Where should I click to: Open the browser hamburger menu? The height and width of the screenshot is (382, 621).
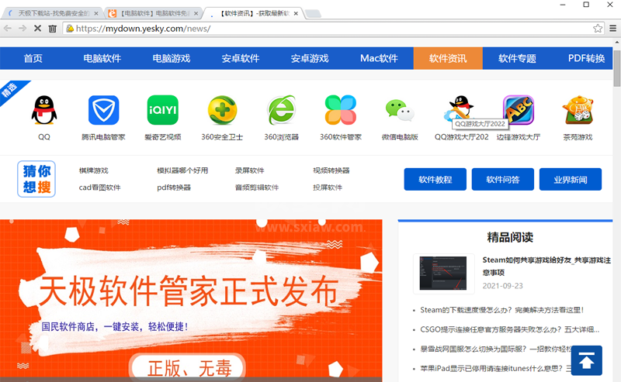click(612, 29)
